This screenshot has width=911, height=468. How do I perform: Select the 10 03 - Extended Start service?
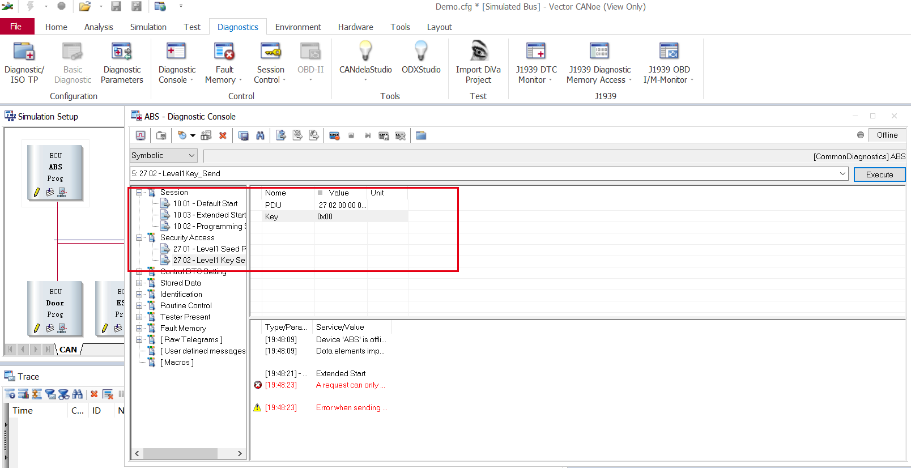[x=210, y=215]
